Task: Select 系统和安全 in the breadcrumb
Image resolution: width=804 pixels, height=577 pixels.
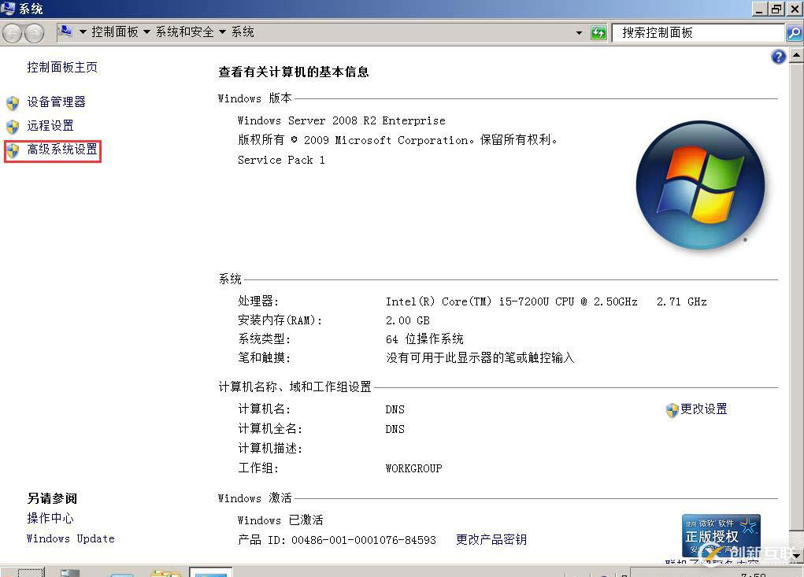Action: point(184,31)
